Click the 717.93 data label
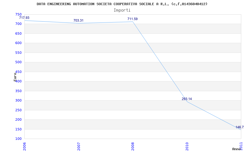Screen dimensions: 244x152 [x=24, y=18]
